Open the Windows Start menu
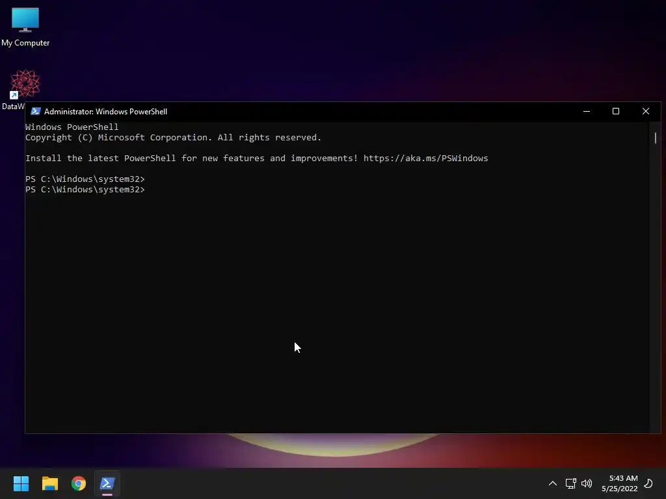666x499 pixels. (x=21, y=483)
